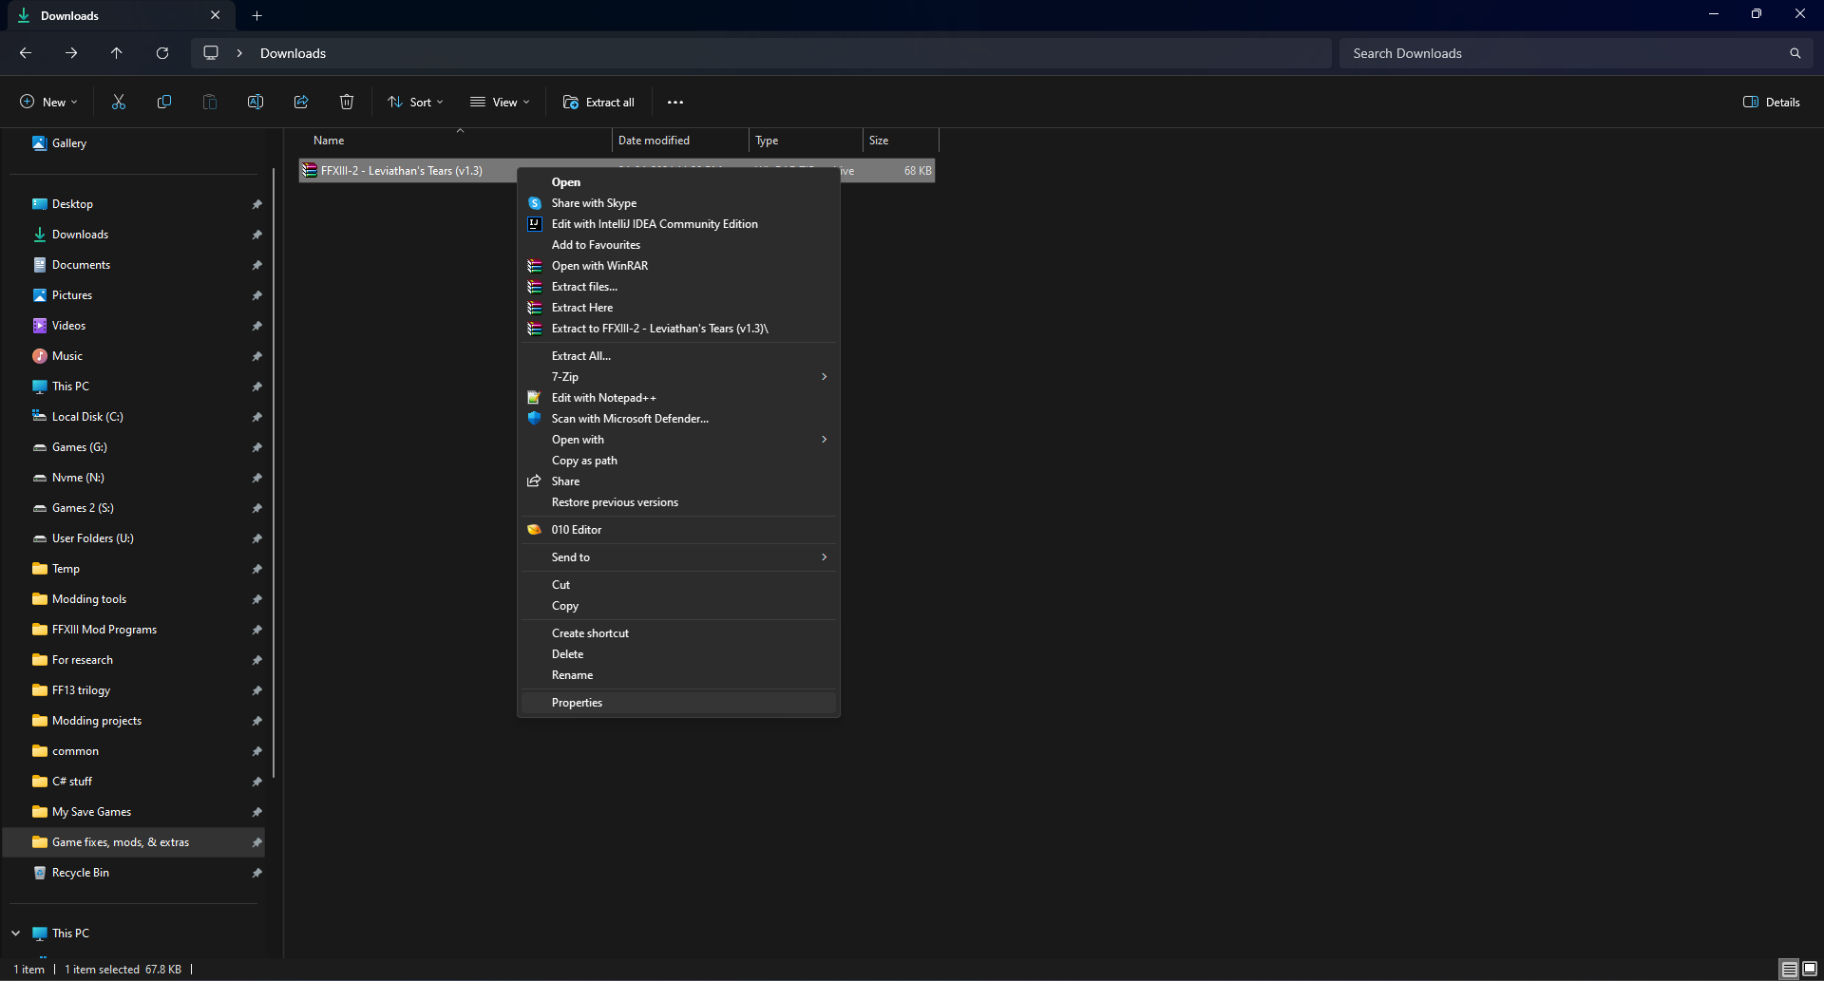The image size is (1824, 981).
Task: Unpin the Temp folder from Quick access
Action: [256, 569]
